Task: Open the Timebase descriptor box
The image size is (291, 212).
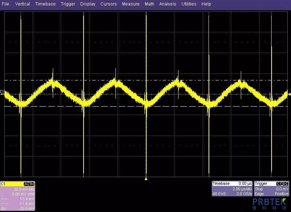Action: 232,188
